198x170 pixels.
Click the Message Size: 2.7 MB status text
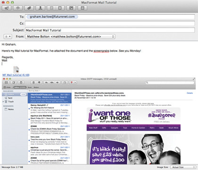pos(12,167)
